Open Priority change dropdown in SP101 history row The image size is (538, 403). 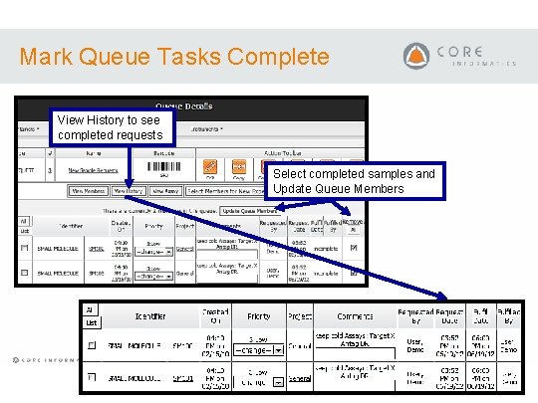click(x=258, y=382)
